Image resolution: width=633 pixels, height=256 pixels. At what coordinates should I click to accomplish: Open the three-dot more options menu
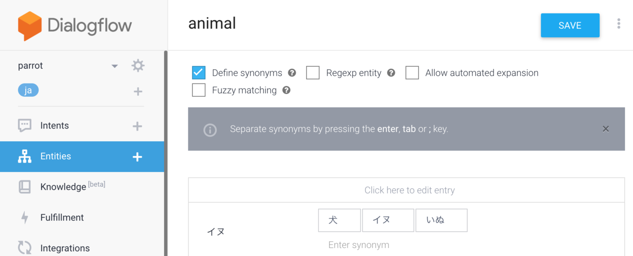pos(619,24)
